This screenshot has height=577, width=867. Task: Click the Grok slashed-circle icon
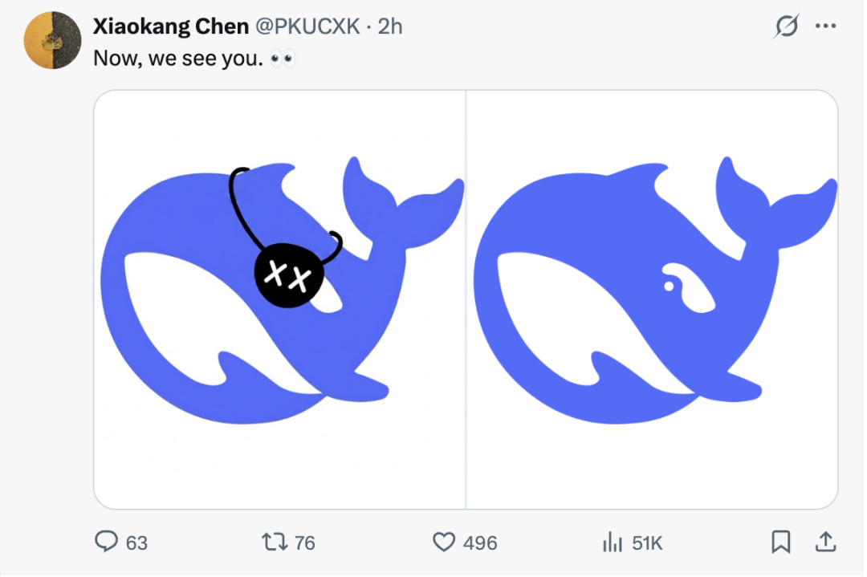tap(787, 26)
